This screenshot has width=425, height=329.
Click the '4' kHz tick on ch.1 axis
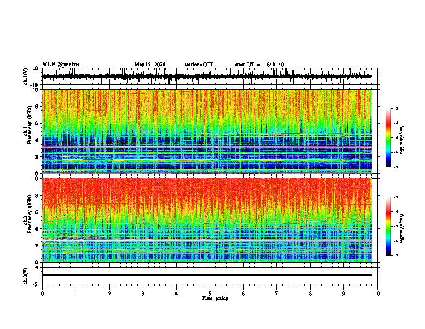coord(37,140)
